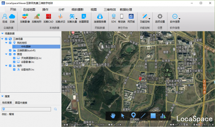215x127 pixels.
Task: Open the 网页版 web version icon
Action: pyautogui.click(x=131, y=16)
